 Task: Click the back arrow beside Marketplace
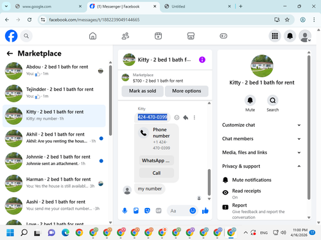[10, 53]
